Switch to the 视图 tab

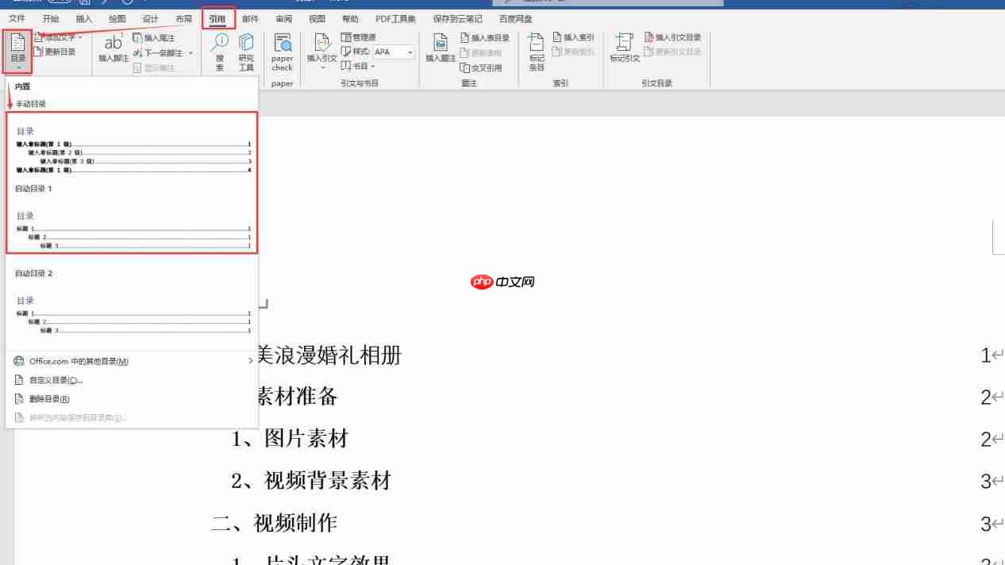317,18
